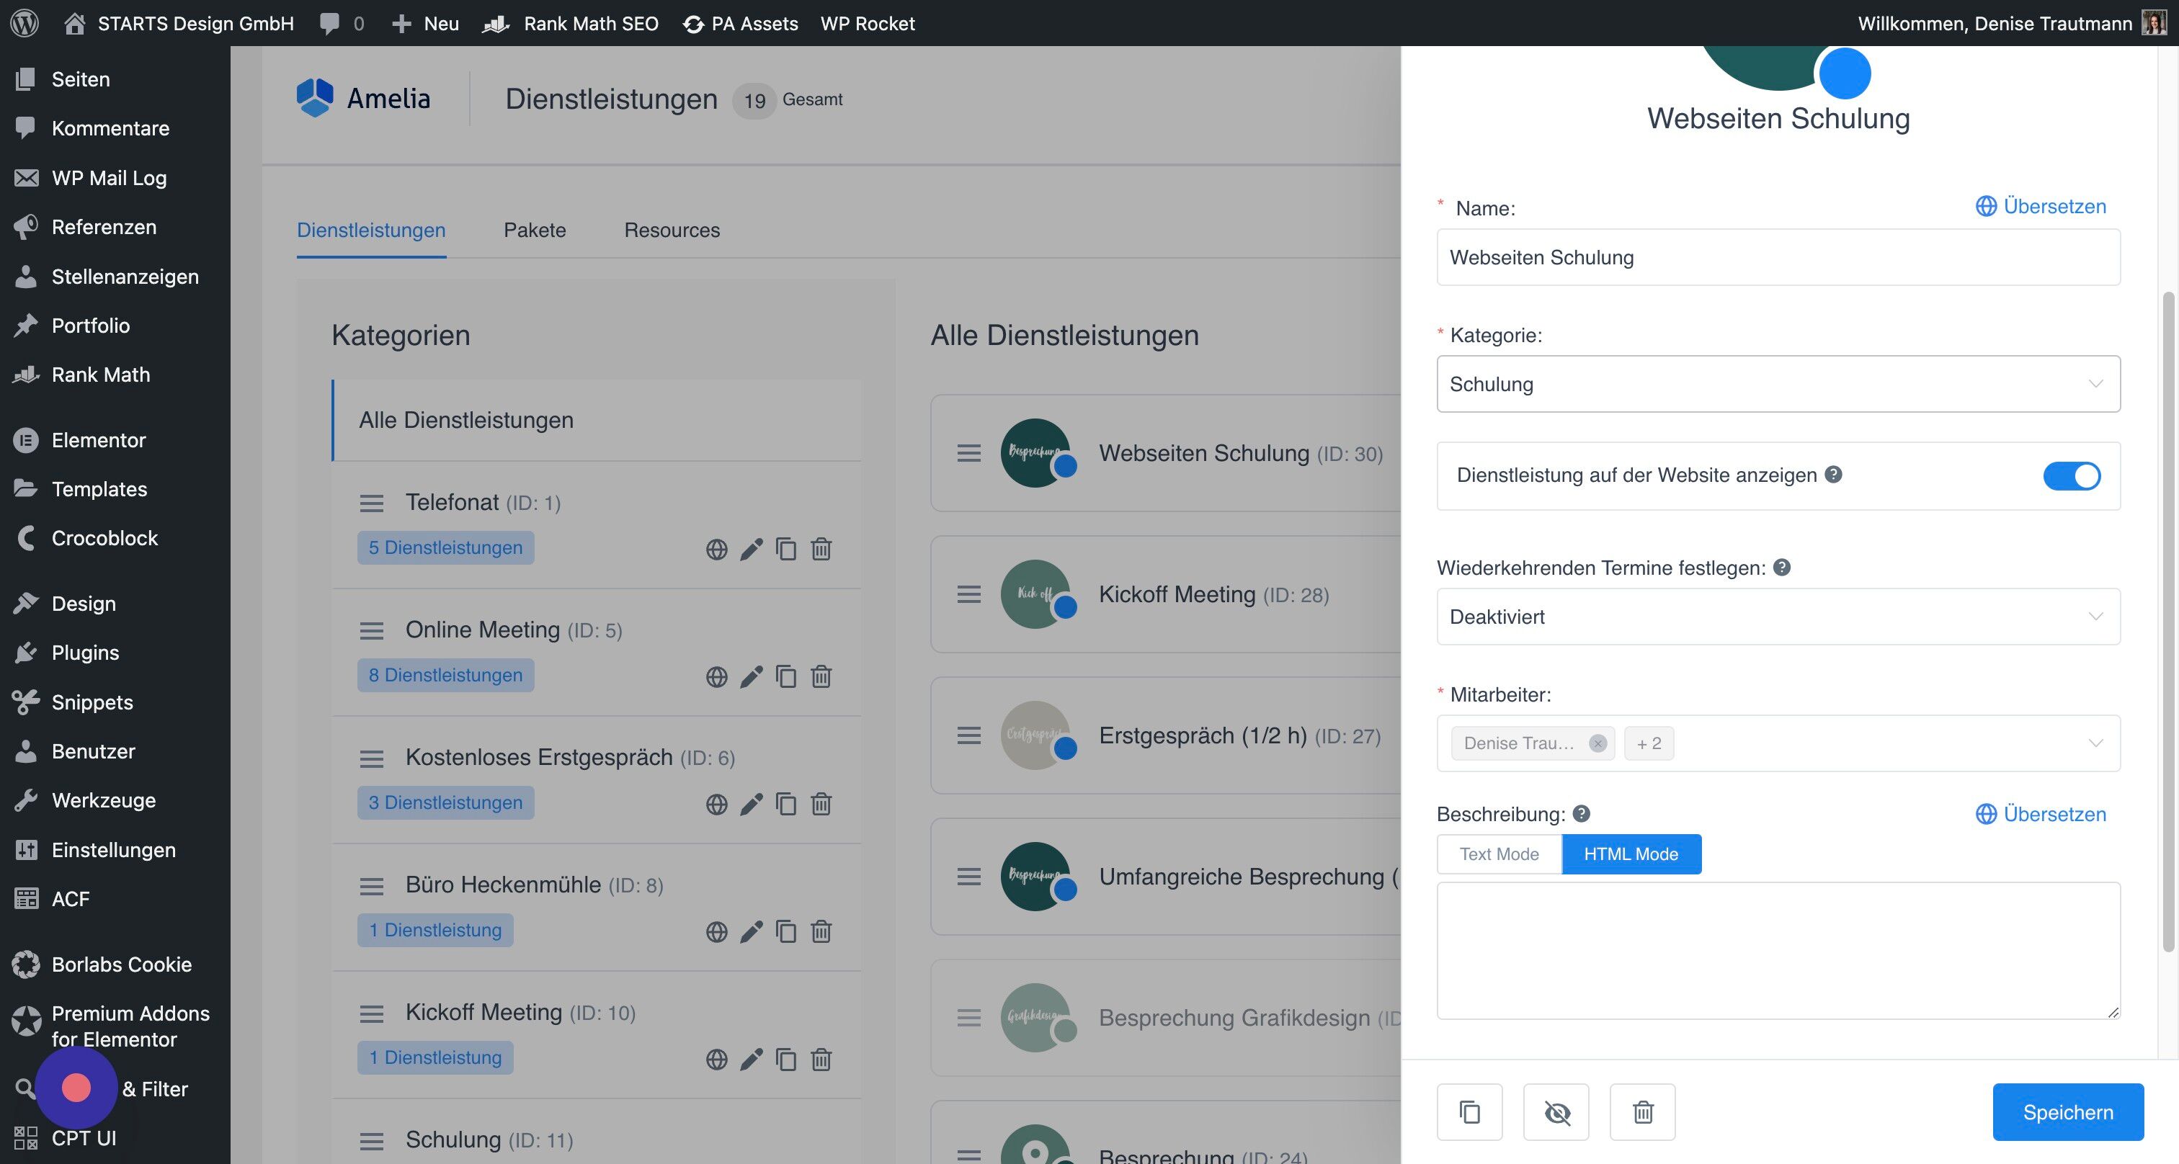Open Rank Math SEO in admin bar
The image size is (2179, 1164).
click(x=570, y=23)
